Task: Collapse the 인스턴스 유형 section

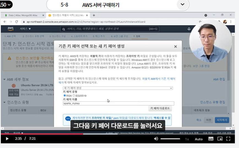Action: [4, 102]
